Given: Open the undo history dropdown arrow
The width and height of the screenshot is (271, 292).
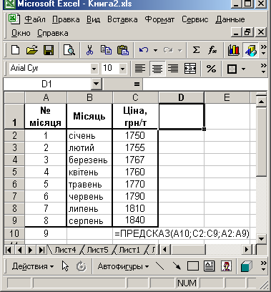Looking at the screenshot, I should click(x=155, y=50).
